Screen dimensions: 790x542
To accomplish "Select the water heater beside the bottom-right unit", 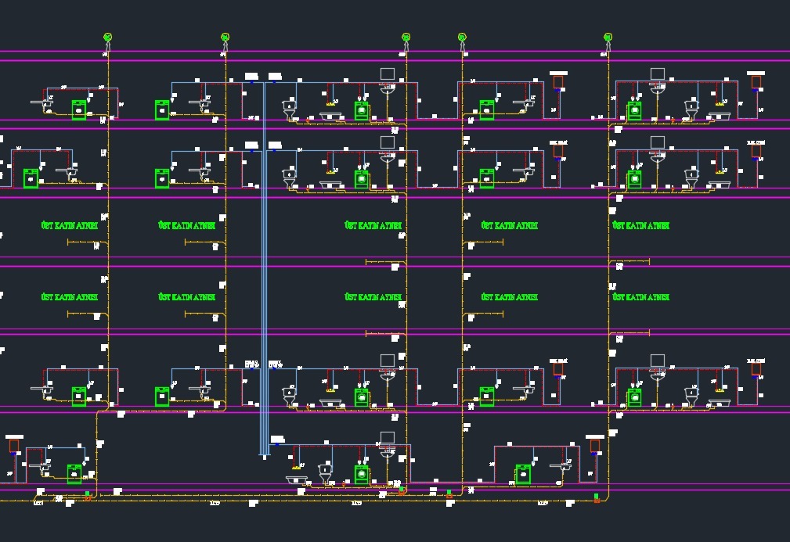I will click(594, 446).
